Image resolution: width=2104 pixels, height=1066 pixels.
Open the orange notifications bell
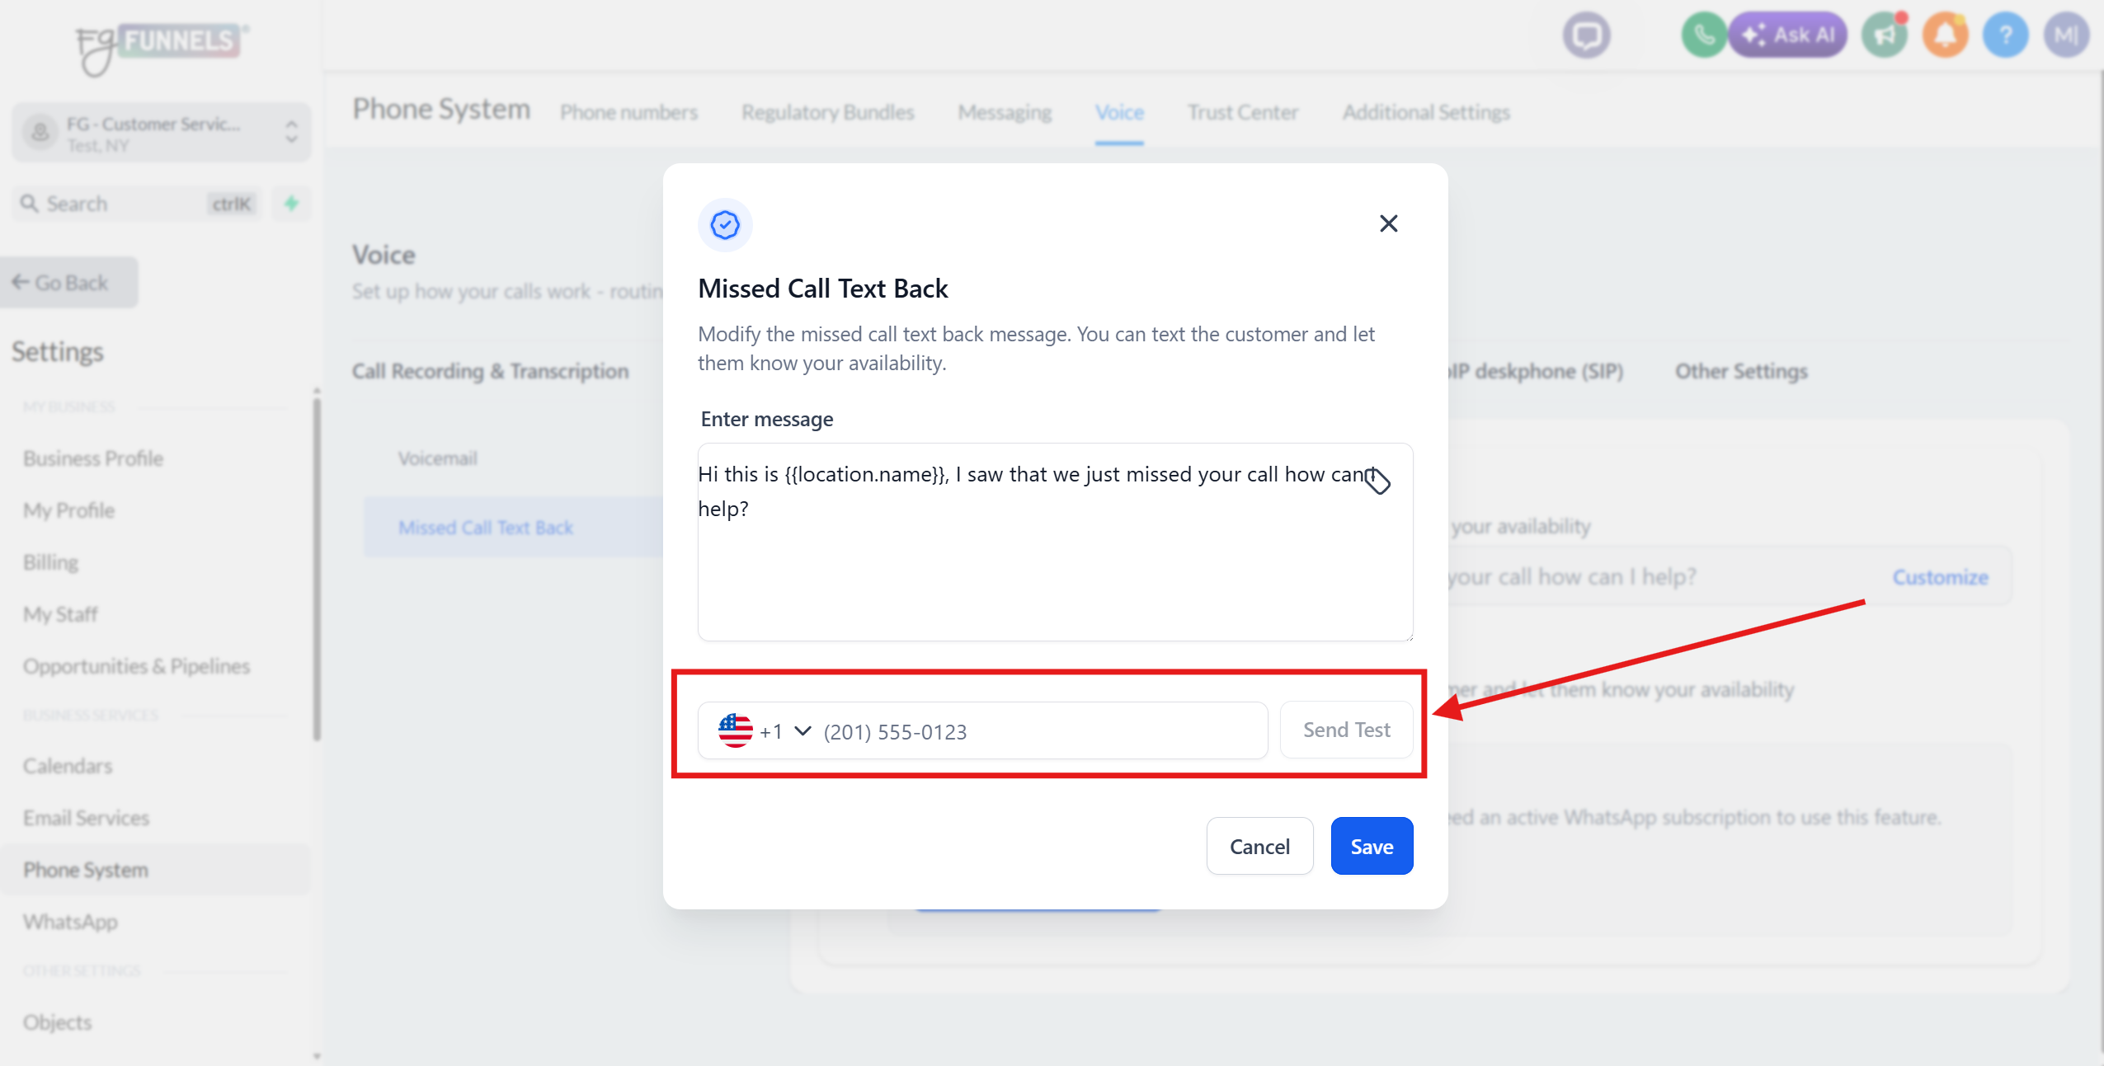coord(1945,35)
